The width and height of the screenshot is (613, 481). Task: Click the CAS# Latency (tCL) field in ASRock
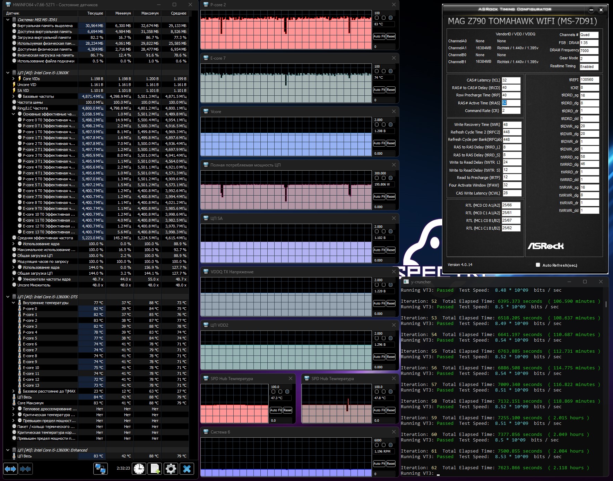[511, 80]
